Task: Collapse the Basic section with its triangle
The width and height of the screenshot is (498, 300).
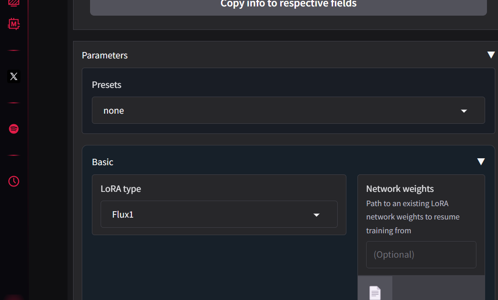Action: coord(481,162)
